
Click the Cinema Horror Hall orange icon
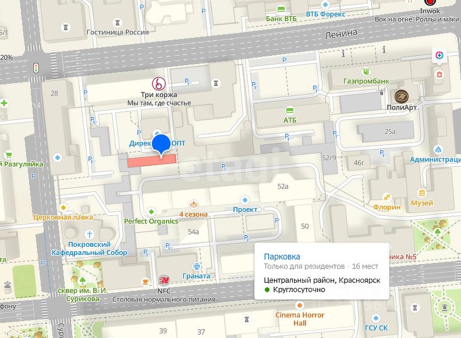click(x=300, y=305)
